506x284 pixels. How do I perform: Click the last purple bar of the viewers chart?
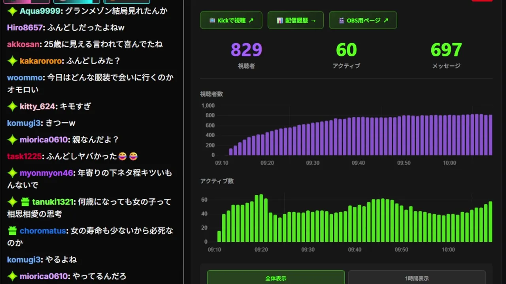click(491, 135)
